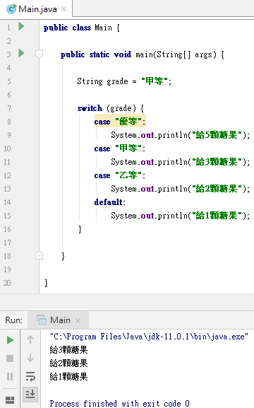This screenshot has width=254, height=408.
Task: Click the output line 給1顆糖果
Action: (x=68, y=376)
